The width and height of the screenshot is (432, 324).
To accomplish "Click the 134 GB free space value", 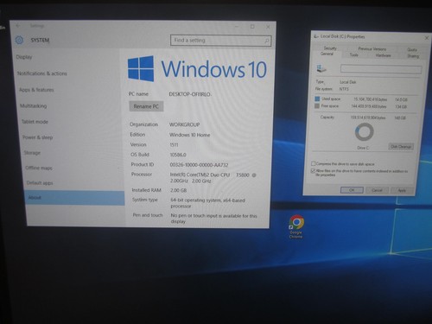I will pos(401,107).
